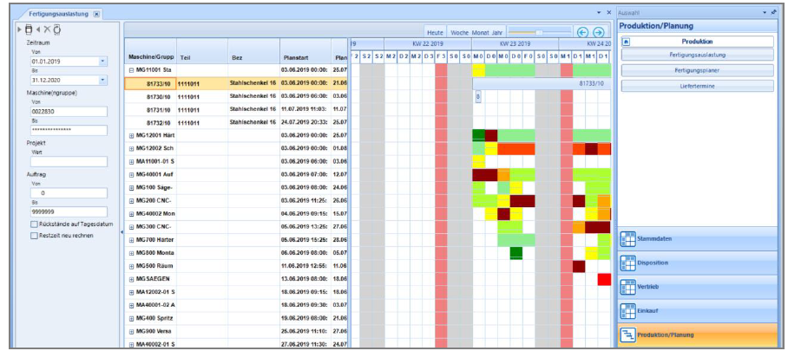Click the left arrow timeline navigation button
Screen dimensions: 788x351
[x=583, y=32]
